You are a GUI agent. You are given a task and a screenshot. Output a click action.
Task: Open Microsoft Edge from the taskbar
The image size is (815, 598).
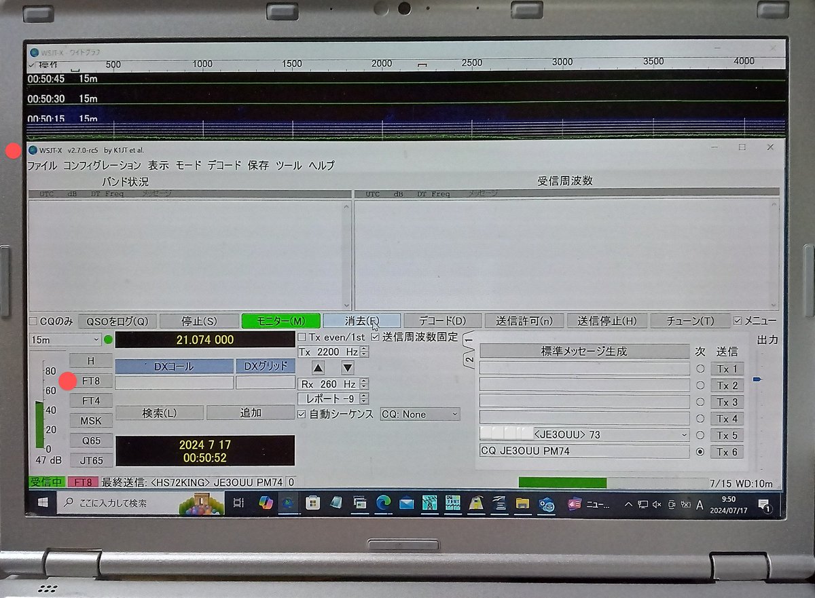pyautogui.click(x=383, y=503)
